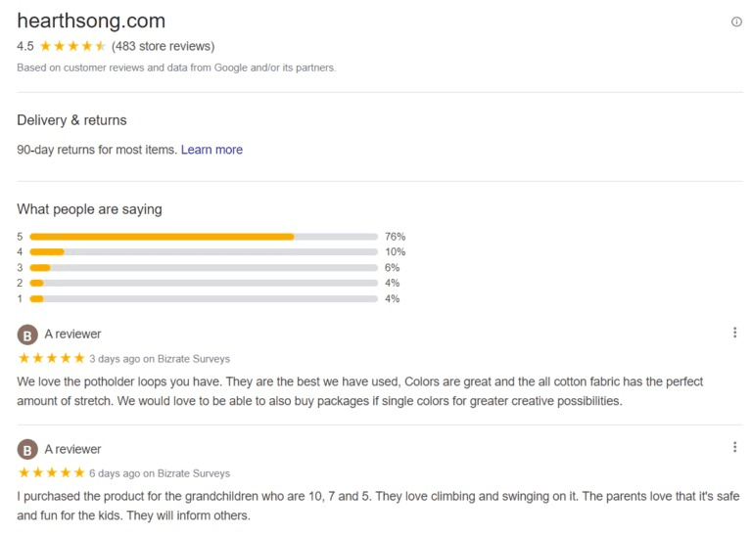The width and height of the screenshot is (752, 537).
Task: Click the 1-star rating bar
Action: click(204, 299)
